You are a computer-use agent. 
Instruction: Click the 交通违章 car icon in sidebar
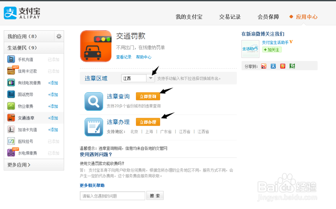[11, 118]
